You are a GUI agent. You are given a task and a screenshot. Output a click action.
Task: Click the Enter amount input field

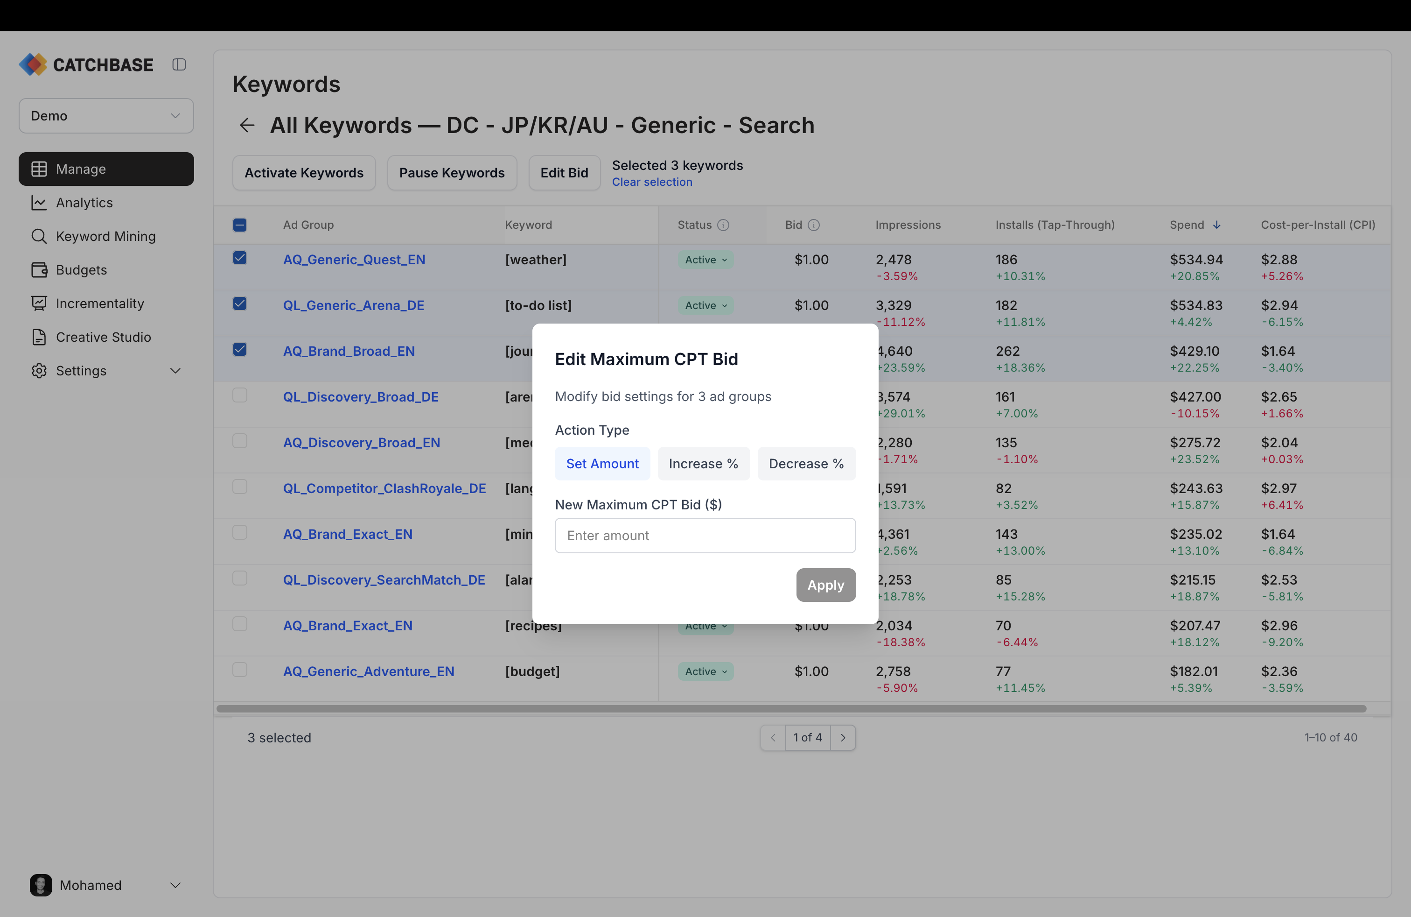click(x=705, y=535)
